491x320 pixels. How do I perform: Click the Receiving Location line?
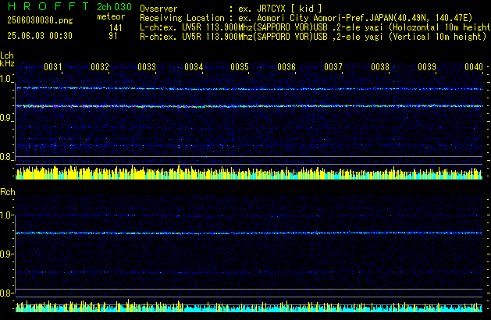tap(306, 18)
